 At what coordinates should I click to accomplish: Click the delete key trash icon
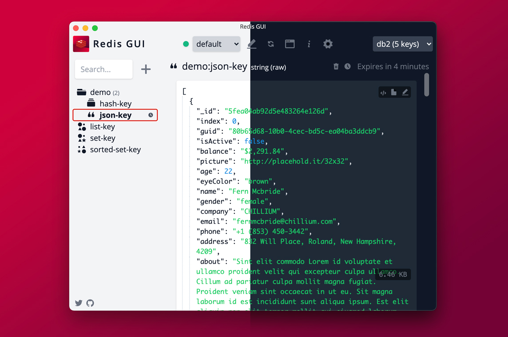click(x=336, y=67)
